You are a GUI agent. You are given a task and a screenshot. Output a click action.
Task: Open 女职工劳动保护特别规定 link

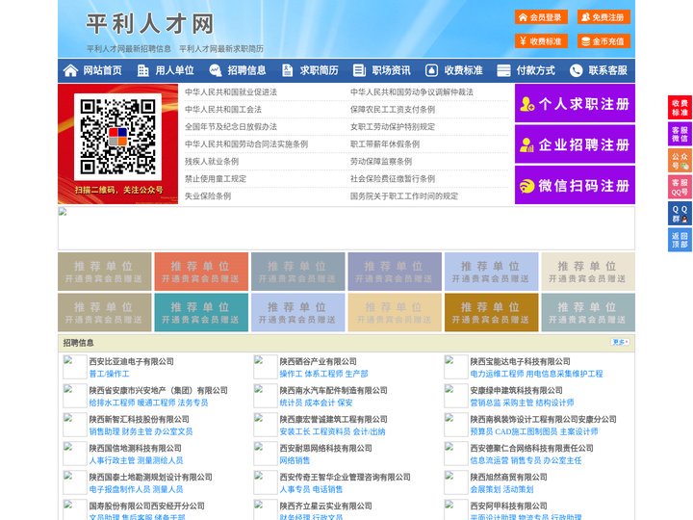[x=393, y=127]
